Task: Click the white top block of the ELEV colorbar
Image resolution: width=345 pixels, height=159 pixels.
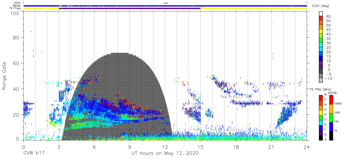Action: pos(321,14)
